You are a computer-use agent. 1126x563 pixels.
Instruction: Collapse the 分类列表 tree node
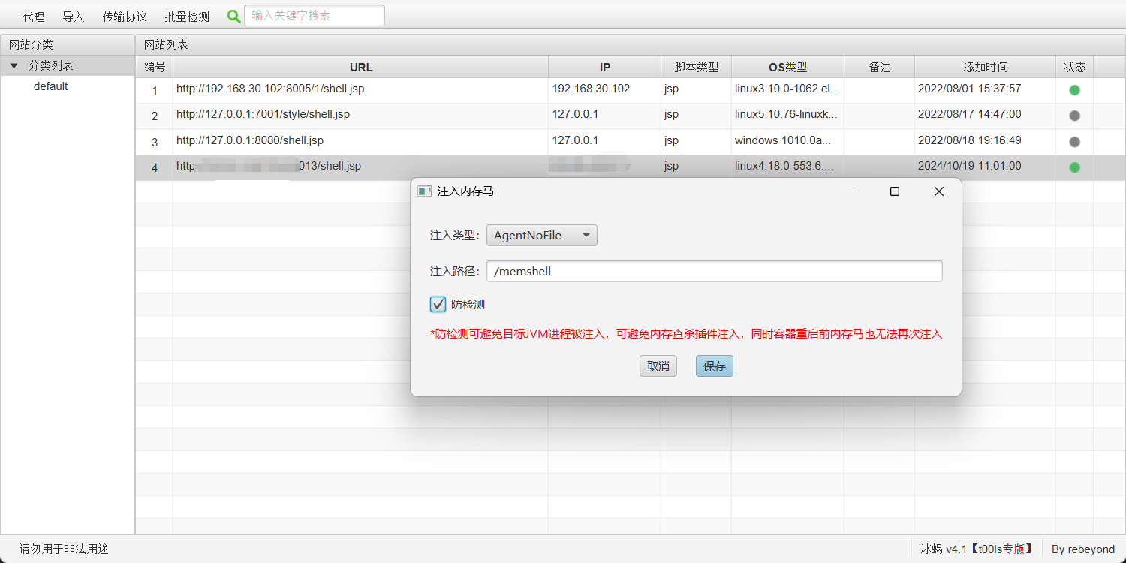(x=14, y=66)
